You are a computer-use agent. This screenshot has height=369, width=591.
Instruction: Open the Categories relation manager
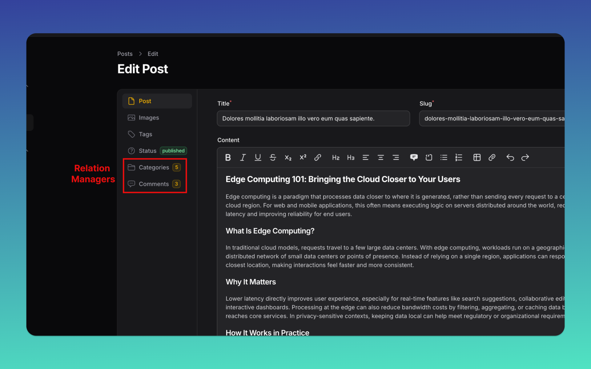(x=154, y=167)
